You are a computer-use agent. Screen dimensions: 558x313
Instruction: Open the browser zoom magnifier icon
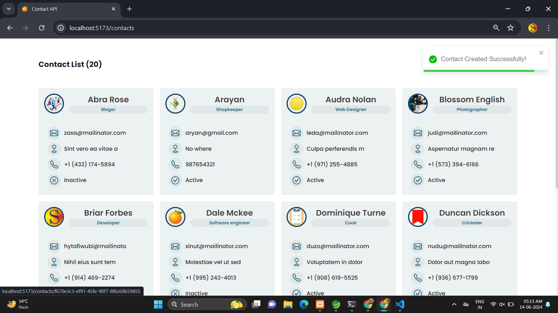tap(496, 28)
